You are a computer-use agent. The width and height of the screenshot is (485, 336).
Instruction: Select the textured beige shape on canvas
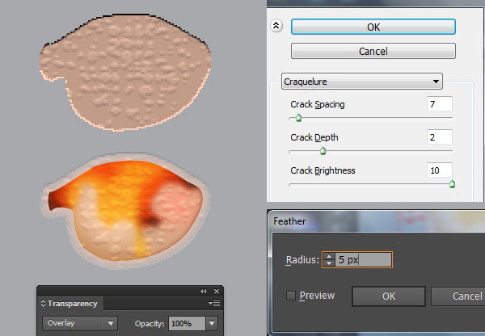click(125, 73)
